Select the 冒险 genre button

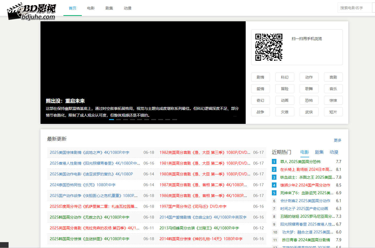coord(285,89)
